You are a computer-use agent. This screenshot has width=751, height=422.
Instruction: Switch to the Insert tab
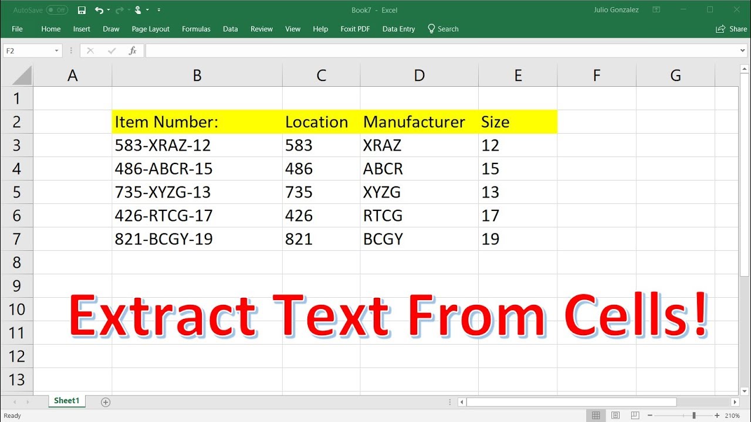click(x=82, y=29)
